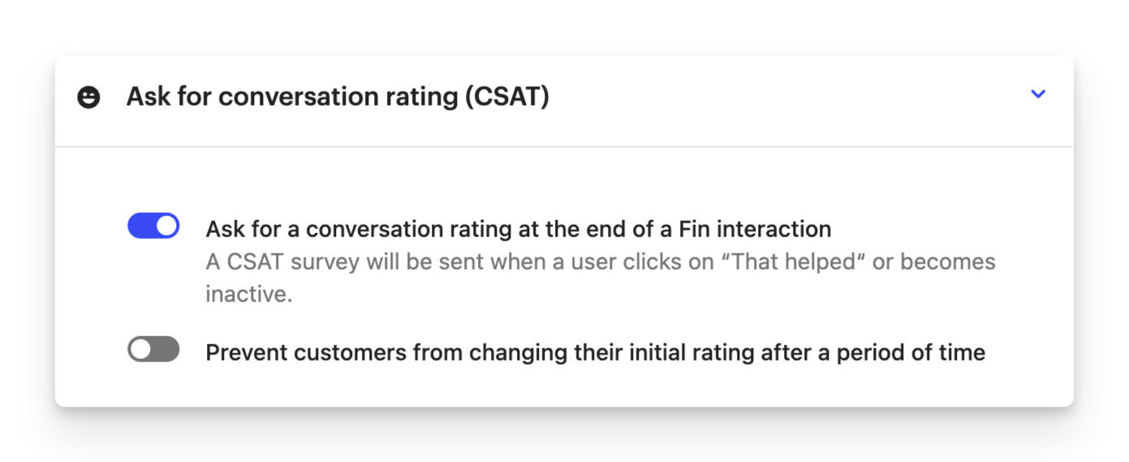
Task: Click the blue chevron arrow in the header
Action: pyautogui.click(x=1038, y=94)
